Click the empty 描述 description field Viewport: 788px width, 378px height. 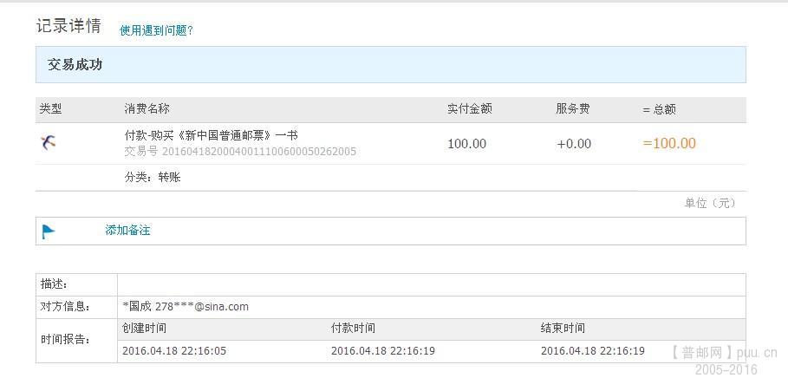click(x=431, y=284)
